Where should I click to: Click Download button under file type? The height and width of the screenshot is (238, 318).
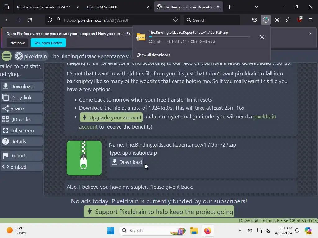[x=127, y=162]
